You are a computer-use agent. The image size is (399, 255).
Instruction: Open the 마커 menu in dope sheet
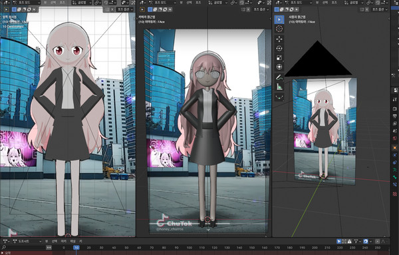pos(64,241)
